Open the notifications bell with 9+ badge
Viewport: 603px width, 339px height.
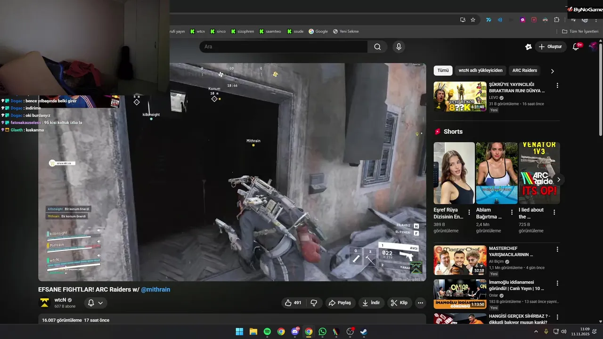coord(576,47)
